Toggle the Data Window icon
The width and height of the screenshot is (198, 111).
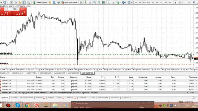point(16,2)
